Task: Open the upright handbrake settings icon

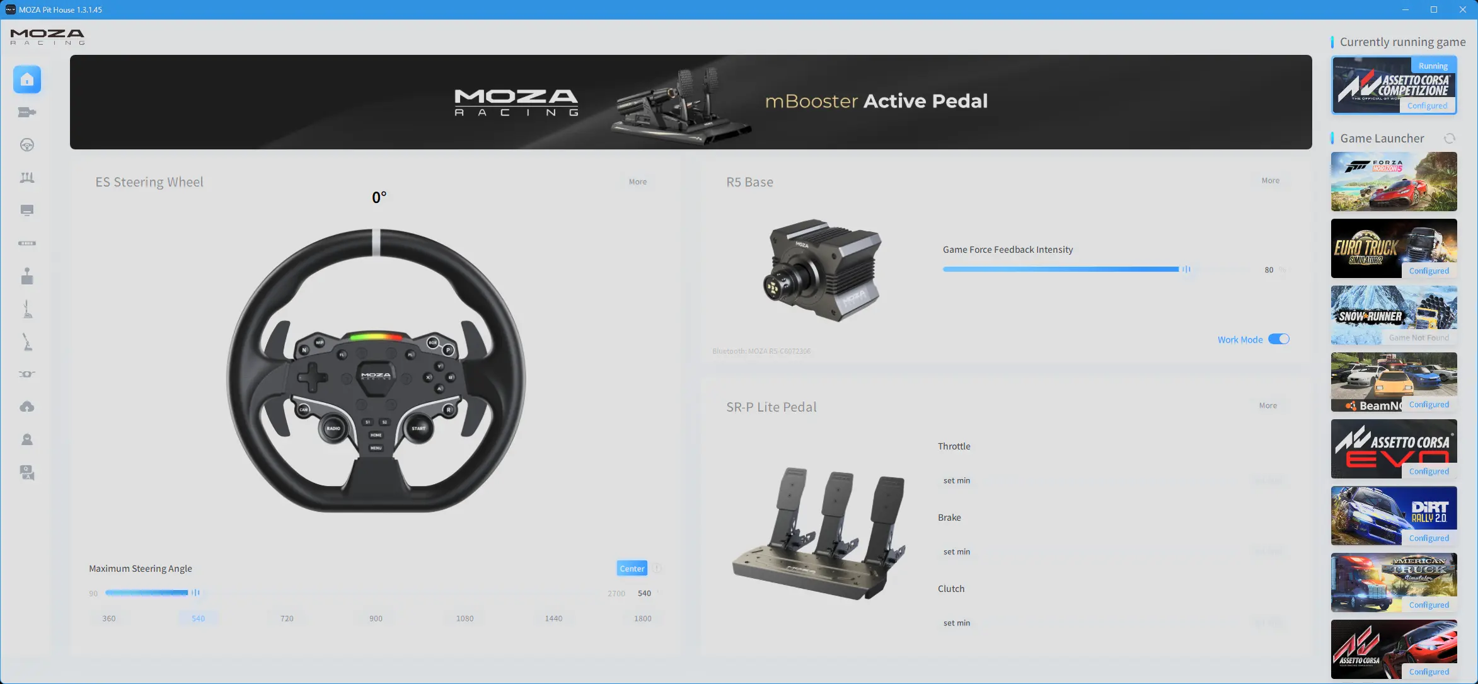Action: [x=27, y=309]
